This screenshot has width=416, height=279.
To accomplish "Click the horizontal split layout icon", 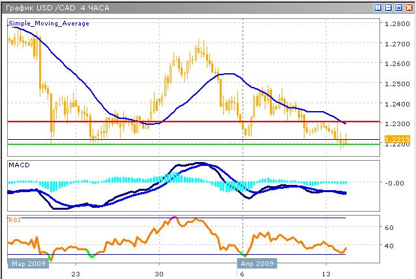I will pos(388,7).
